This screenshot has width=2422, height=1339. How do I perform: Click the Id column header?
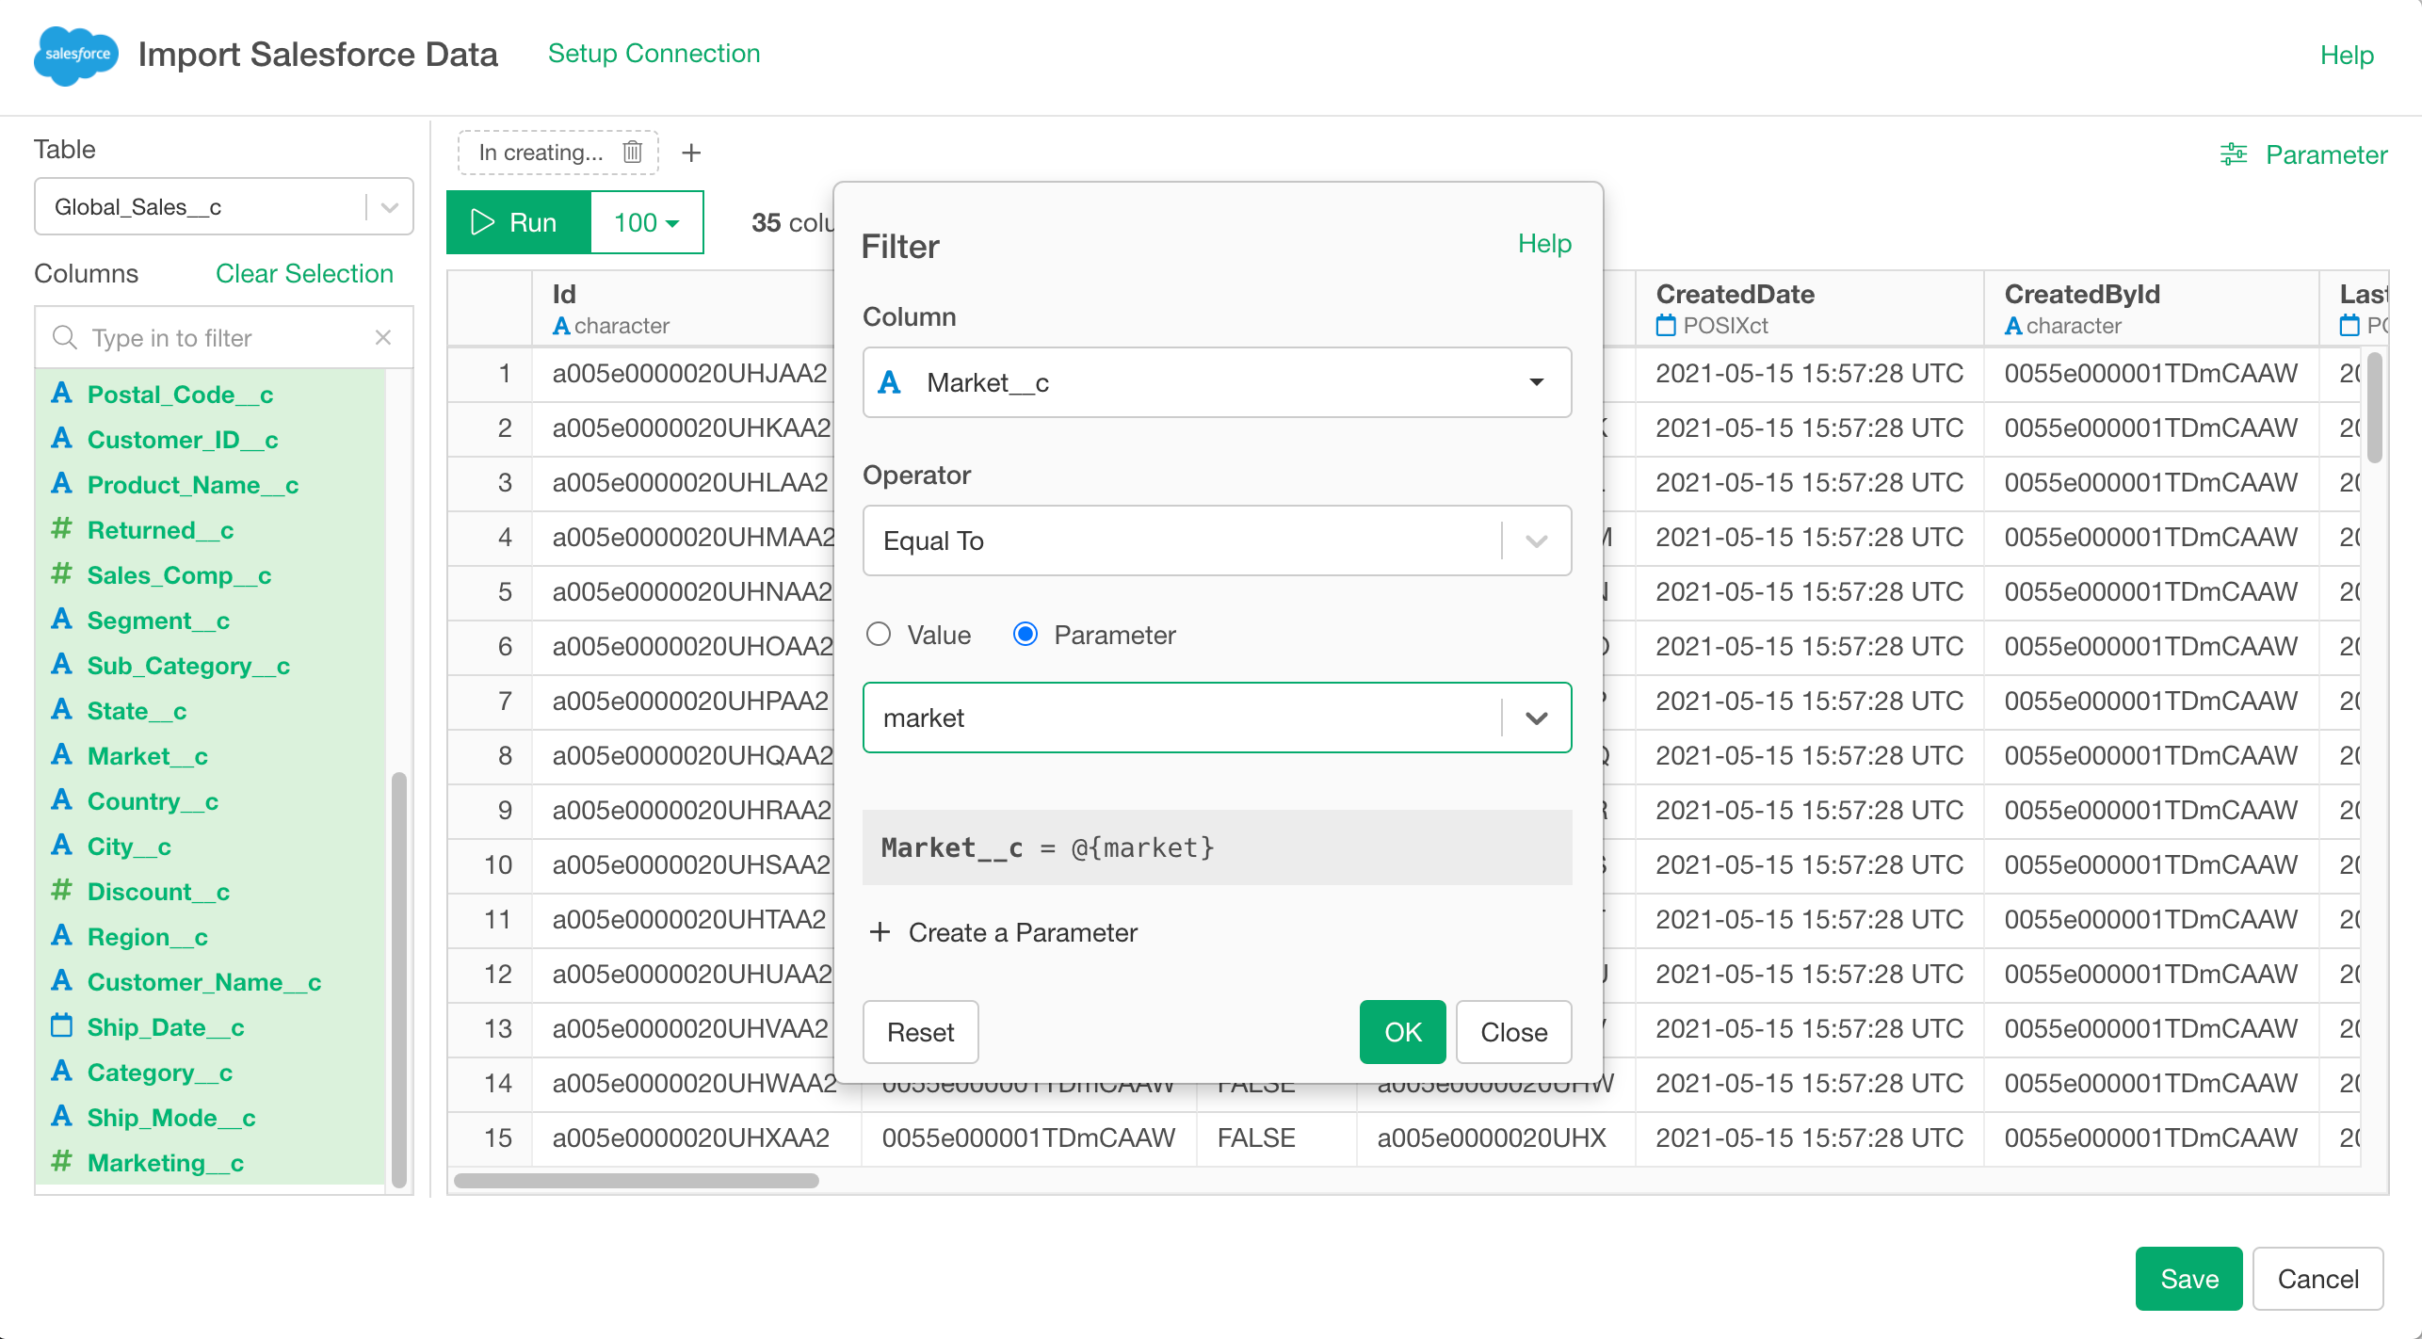[x=683, y=308]
